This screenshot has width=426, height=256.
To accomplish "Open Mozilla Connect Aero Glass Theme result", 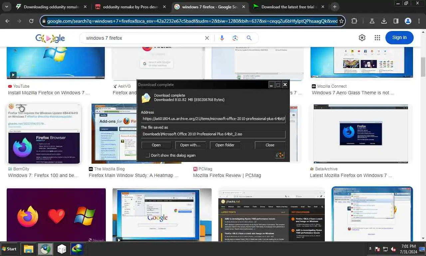I will point(353,93).
